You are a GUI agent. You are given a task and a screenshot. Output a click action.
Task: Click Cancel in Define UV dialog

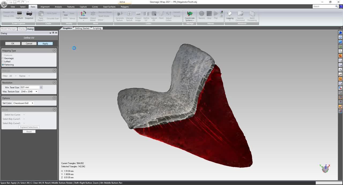(29, 44)
